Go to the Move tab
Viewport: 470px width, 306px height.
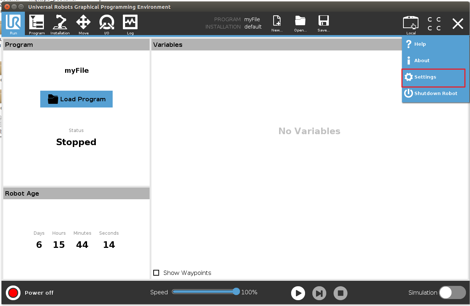click(83, 24)
